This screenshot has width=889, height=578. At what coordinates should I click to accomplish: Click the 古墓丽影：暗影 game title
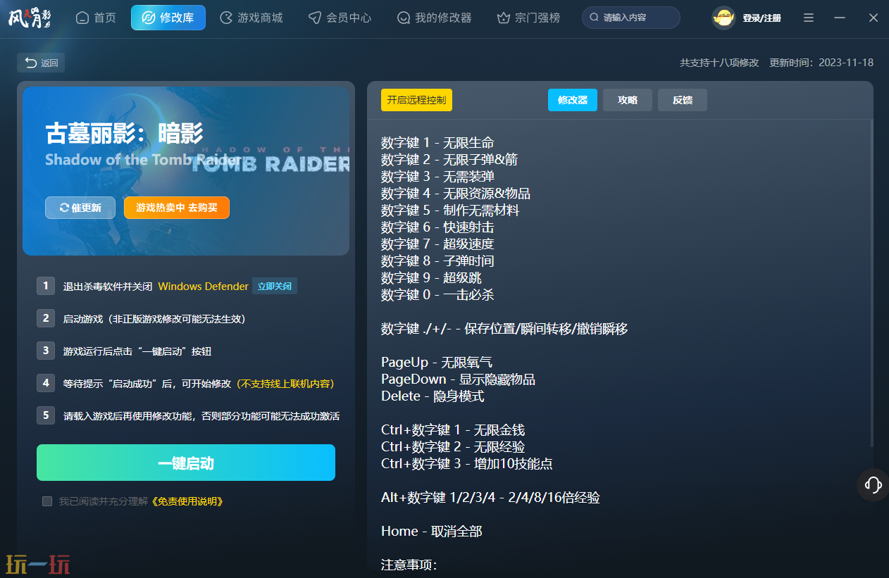124,133
